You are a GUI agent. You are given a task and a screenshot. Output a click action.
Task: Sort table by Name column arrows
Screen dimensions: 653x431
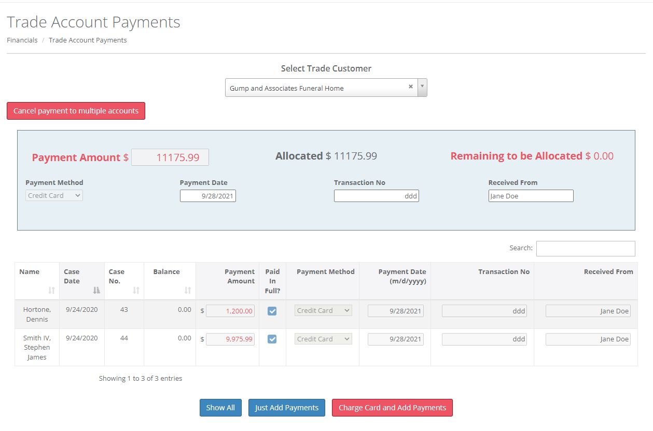pos(51,291)
